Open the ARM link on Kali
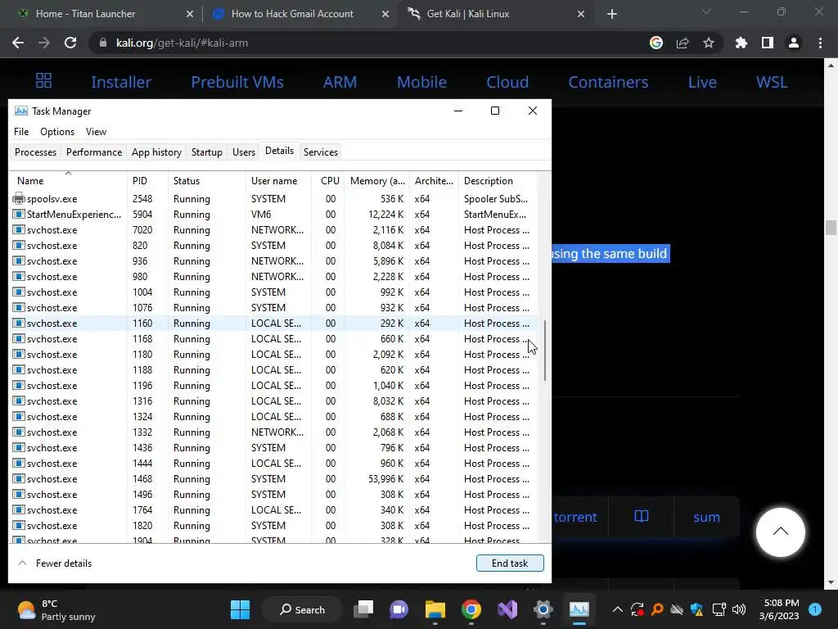The width and height of the screenshot is (838, 629). click(x=340, y=82)
